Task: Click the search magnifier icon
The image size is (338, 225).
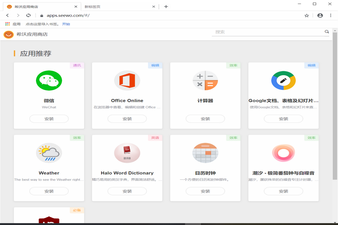Action: (x=326, y=32)
